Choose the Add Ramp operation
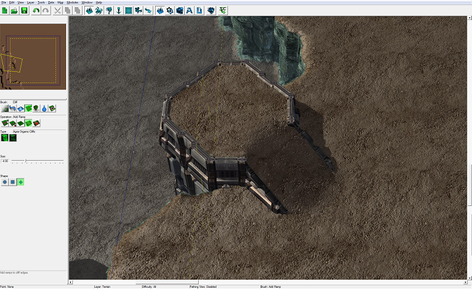 tap(28, 123)
